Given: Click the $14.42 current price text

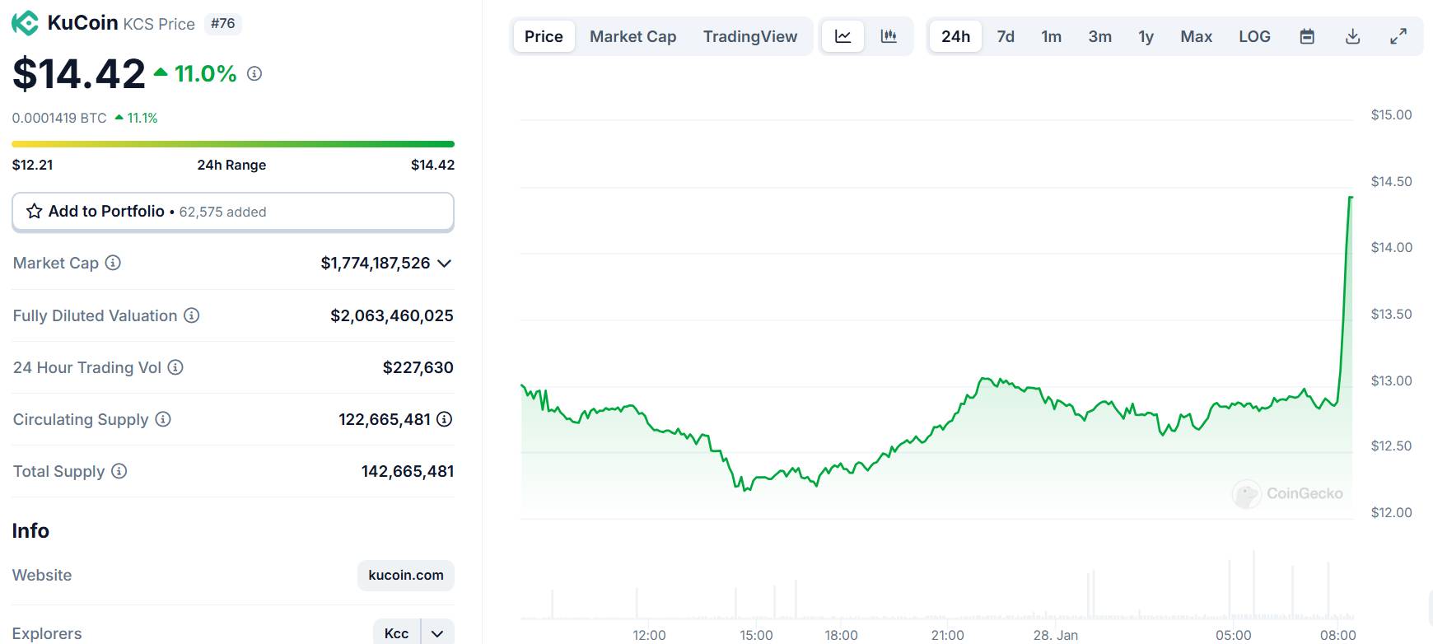Looking at the screenshot, I should pos(79,73).
